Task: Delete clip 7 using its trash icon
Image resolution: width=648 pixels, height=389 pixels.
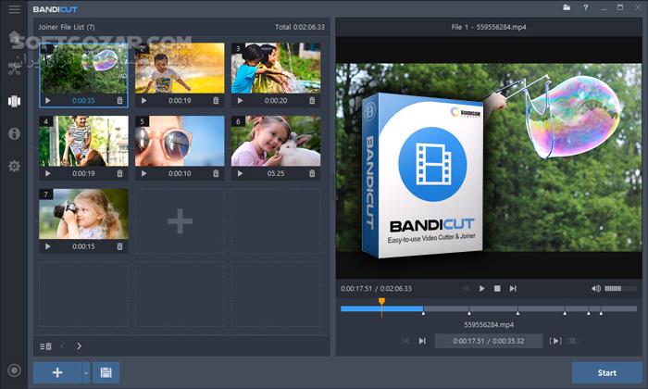Action: [x=119, y=246]
